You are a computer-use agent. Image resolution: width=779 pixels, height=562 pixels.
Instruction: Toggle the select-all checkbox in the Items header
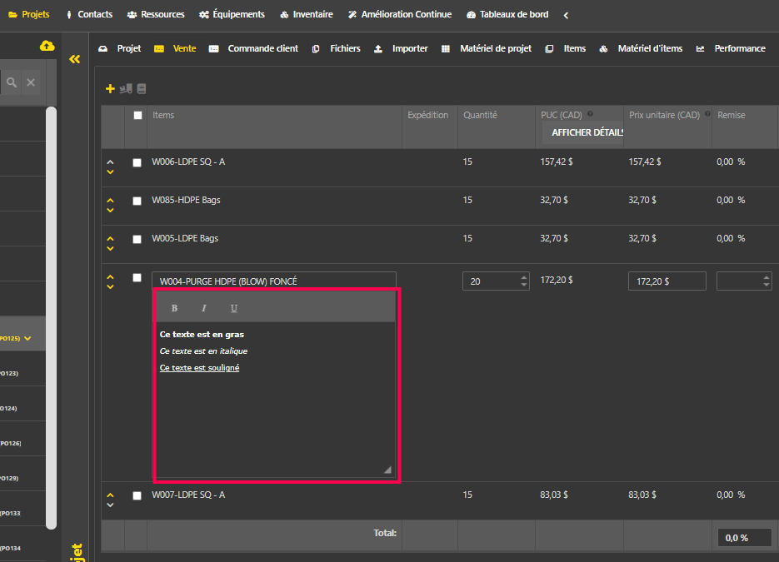pos(137,115)
